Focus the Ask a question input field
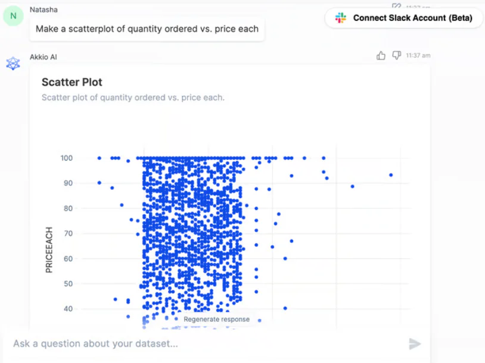Screen dimensions: 485x363 207,344
